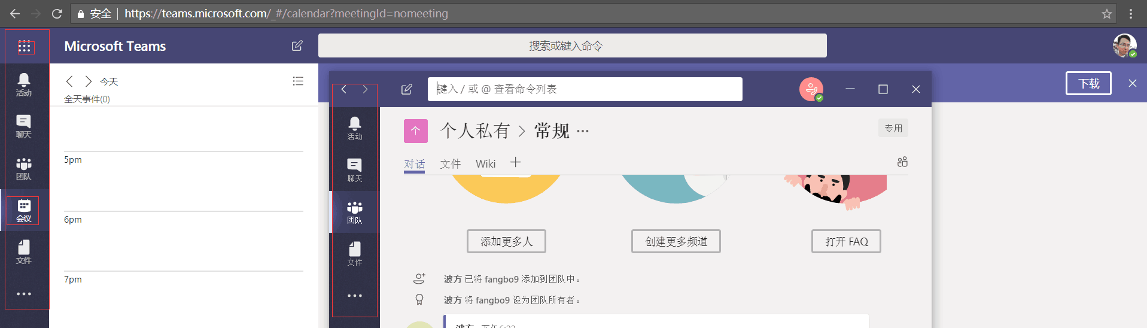Click the pink team avatar icon

pos(416,130)
